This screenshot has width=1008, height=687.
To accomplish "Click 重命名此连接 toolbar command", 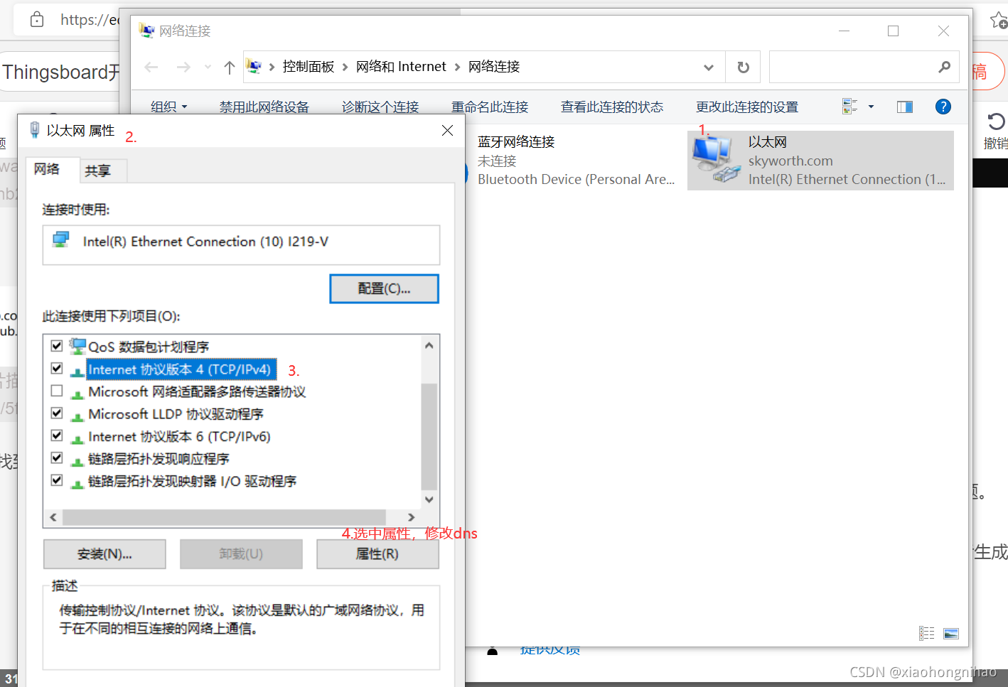I will (490, 107).
